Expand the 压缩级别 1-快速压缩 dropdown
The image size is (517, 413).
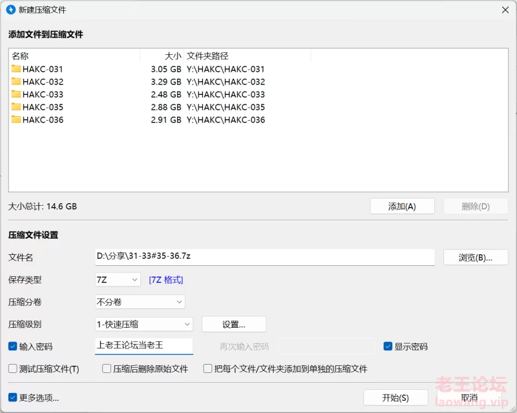coord(143,325)
